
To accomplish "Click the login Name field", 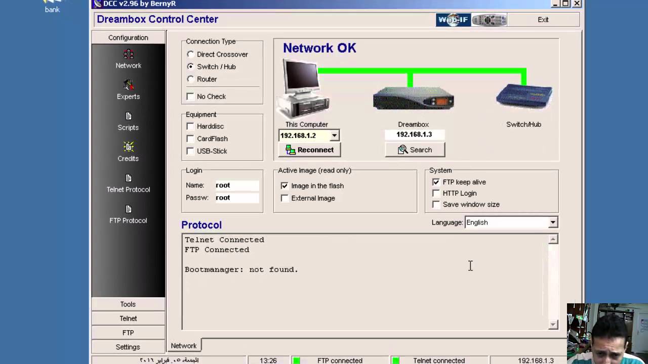I will (236, 186).
